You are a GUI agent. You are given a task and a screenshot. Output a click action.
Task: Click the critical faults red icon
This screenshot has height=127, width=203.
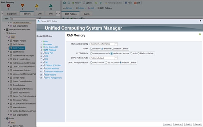[8, 6]
